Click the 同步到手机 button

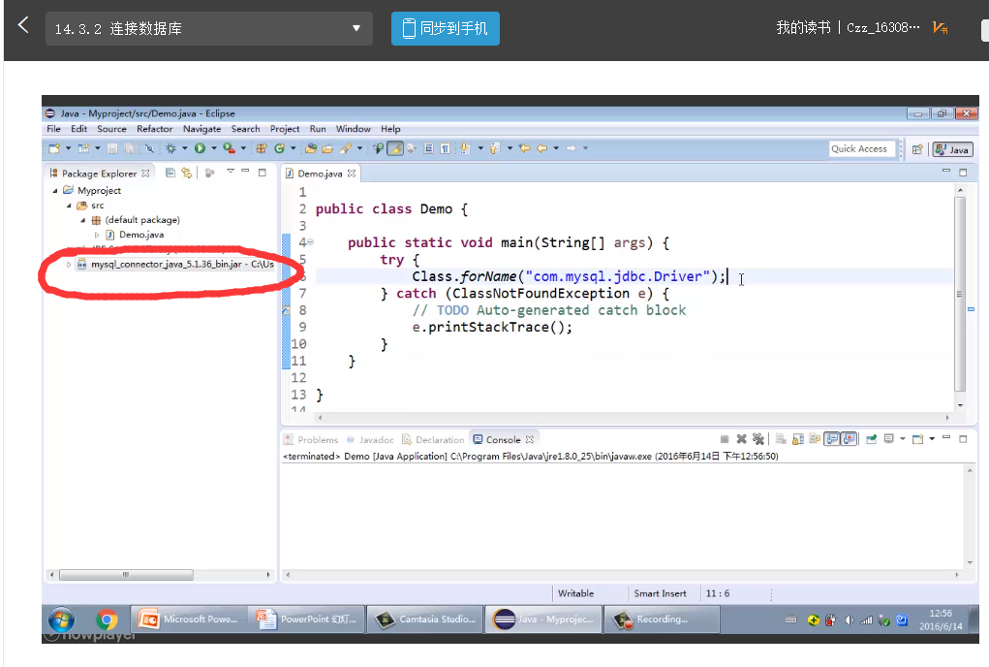[x=446, y=28]
